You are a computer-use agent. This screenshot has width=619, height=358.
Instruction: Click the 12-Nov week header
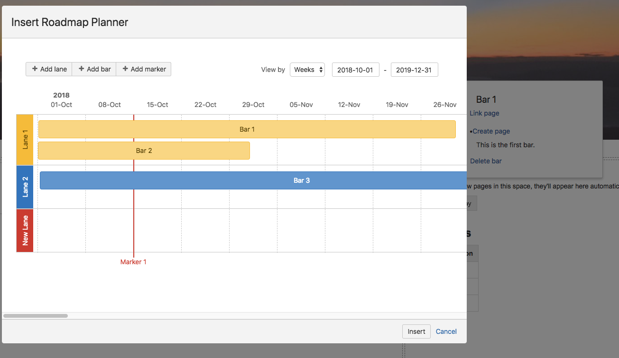click(349, 105)
